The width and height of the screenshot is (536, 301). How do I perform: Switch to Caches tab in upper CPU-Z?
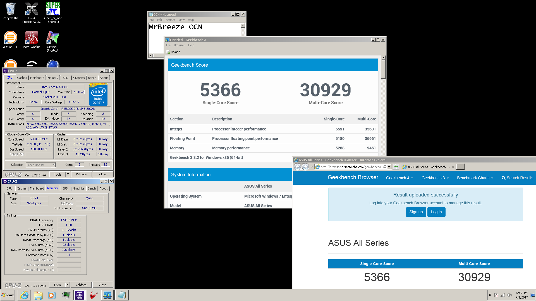point(22,78)
